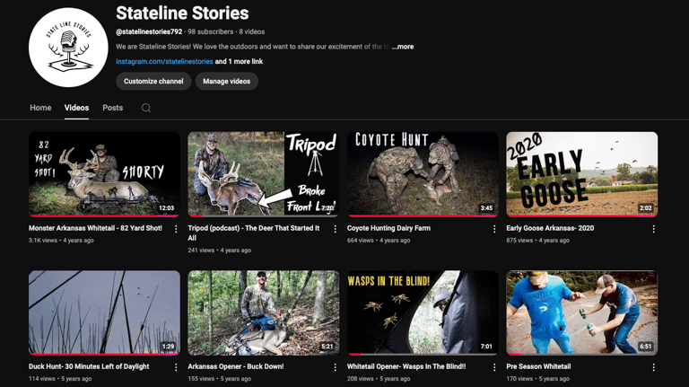689x387 pixels.
Task: Open the Arkansas Opener buck thumbnail
Action: 263,312
